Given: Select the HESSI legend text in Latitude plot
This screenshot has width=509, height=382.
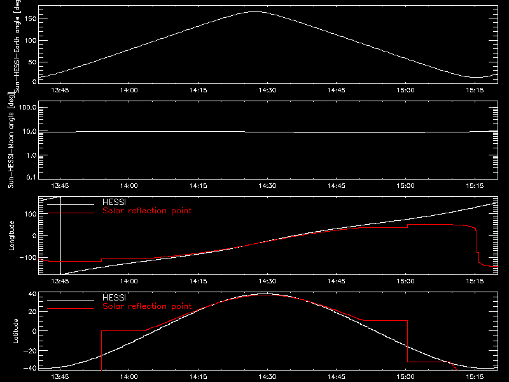Looking at the screenshot, I should (114, 297).
